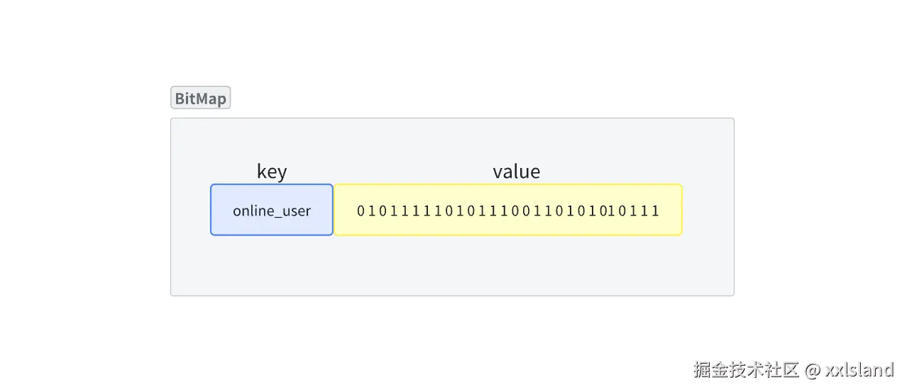907x392 pixels.
Task: Select the "key" heading text
Action: point(272,172)
